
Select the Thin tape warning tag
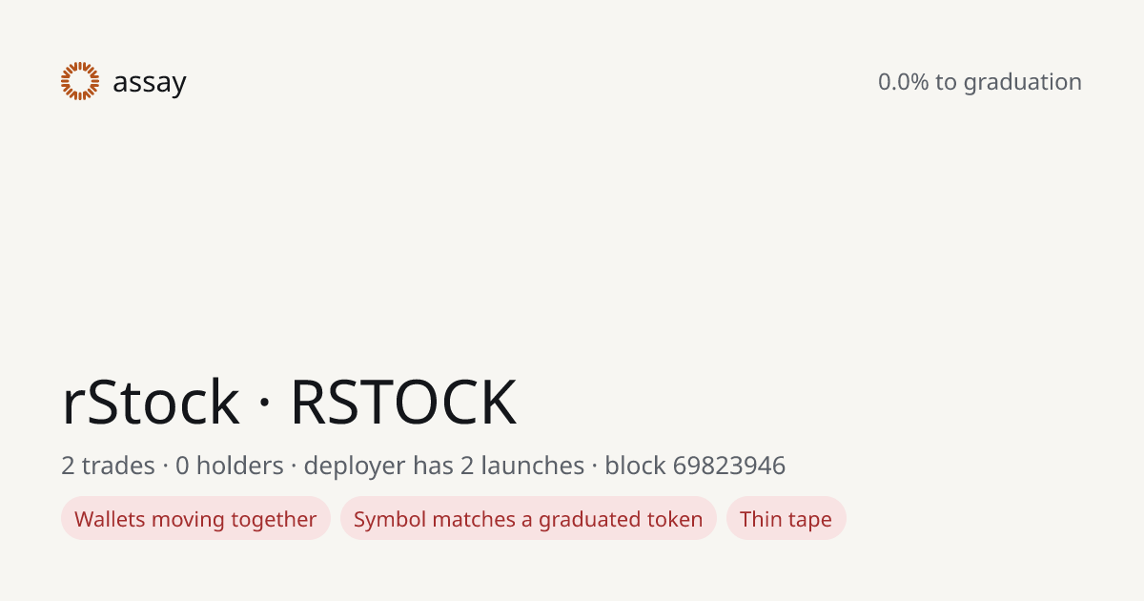point(786,519)
